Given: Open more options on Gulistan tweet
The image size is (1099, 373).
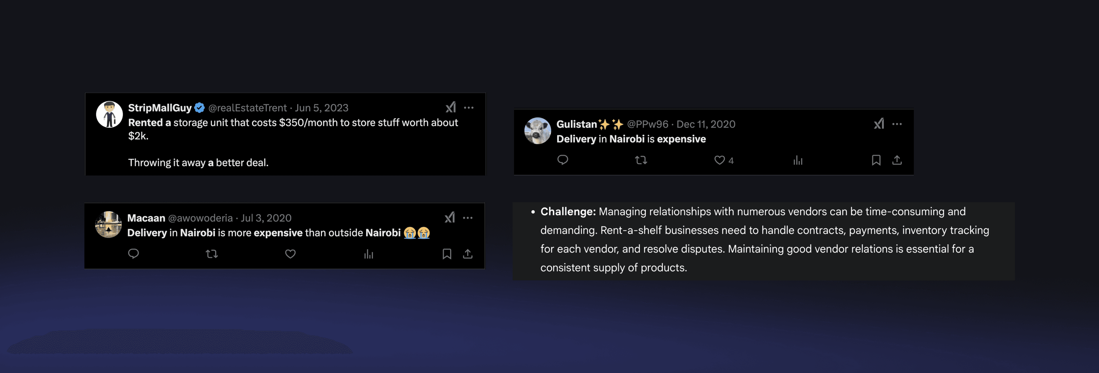Looking at the screenshot, I should click(897, 124).
